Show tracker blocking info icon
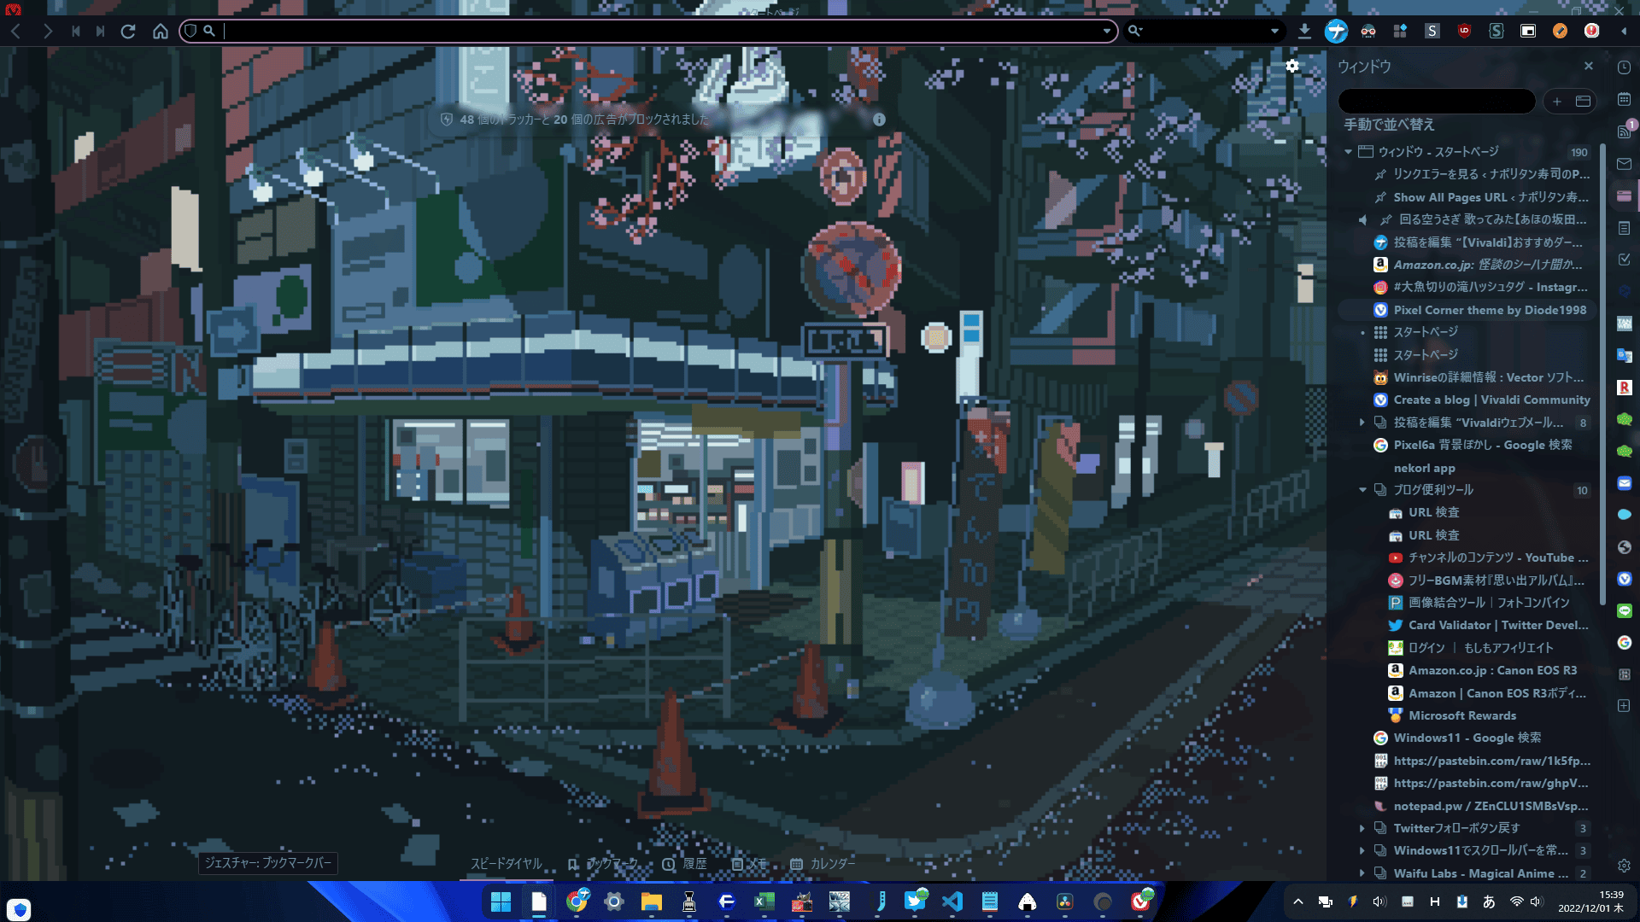The image size is (1640, 922). click(x=879, y=120)
